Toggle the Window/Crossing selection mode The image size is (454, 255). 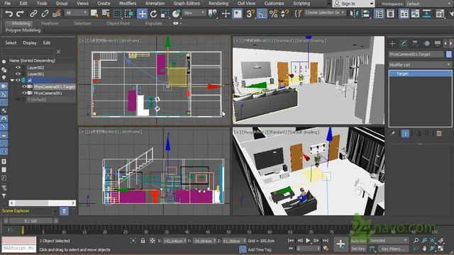[x=128, y=13]
